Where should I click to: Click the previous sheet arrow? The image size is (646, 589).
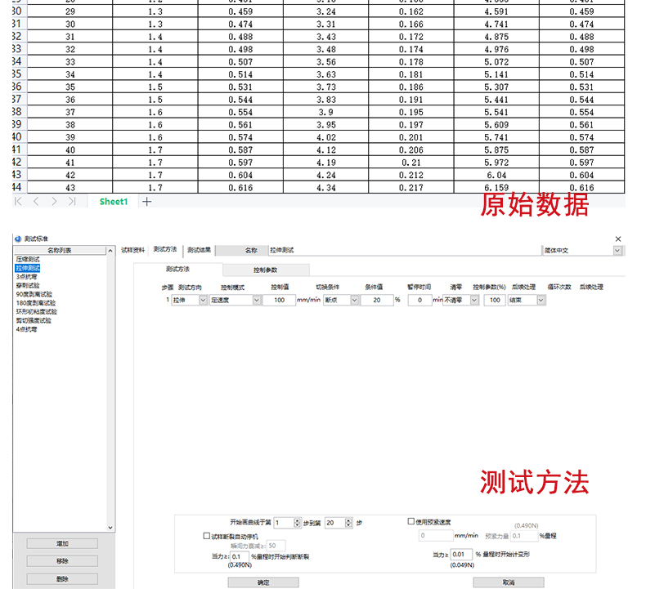click(x=36, y=202)
